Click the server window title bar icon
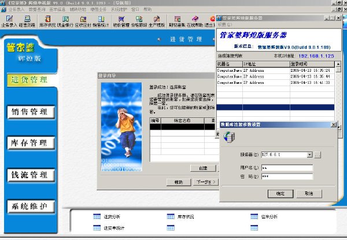 219,18
